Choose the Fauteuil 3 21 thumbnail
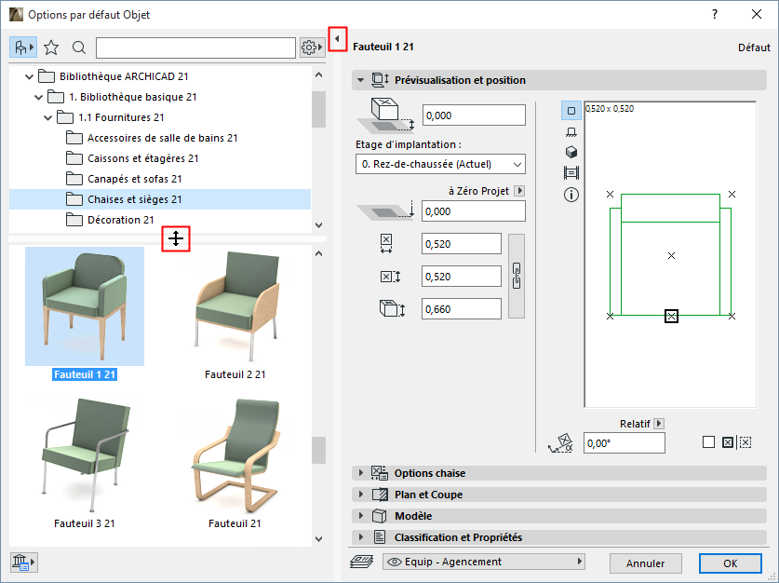 [85, 455]
